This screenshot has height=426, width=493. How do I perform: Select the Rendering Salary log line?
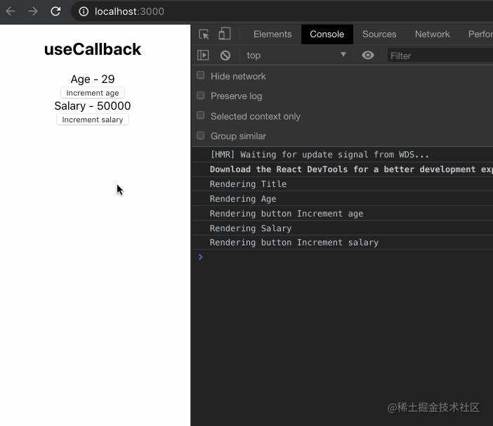click(343, 228)
